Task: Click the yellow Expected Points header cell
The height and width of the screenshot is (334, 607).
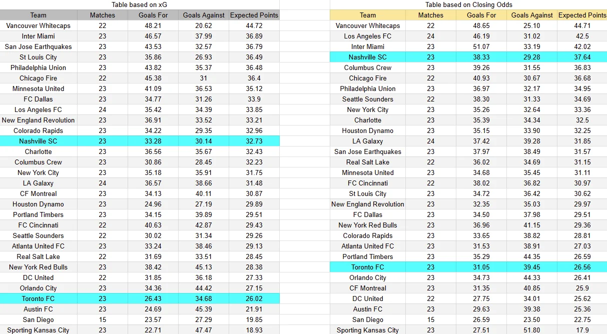Action: pyautogui.click(x=582, y=15)
